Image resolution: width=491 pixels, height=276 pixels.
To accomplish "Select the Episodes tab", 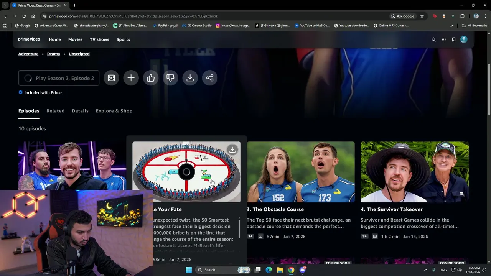I will pyautogui.click(x=29, y=111).
